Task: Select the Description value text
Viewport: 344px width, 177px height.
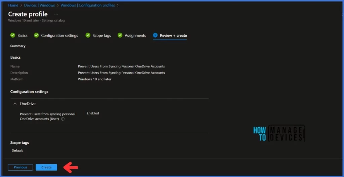Action: point(121,73)
